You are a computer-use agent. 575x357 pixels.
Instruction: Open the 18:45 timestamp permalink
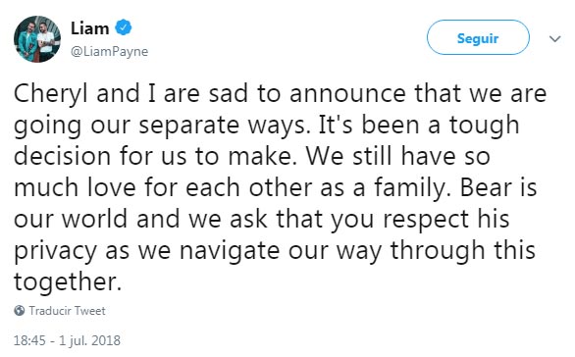[x=29, y=340]
